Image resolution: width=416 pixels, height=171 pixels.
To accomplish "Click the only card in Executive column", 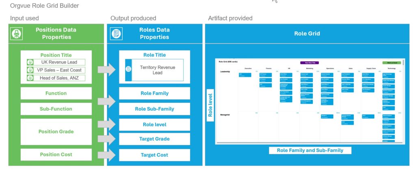I will click(x=245, y=75).
